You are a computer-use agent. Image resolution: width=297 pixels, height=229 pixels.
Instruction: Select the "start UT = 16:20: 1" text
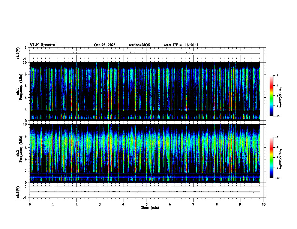(181, 45)
